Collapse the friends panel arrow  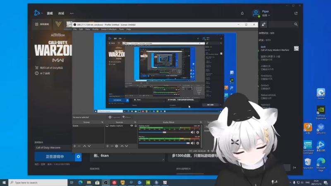click(x=295, y=168)
